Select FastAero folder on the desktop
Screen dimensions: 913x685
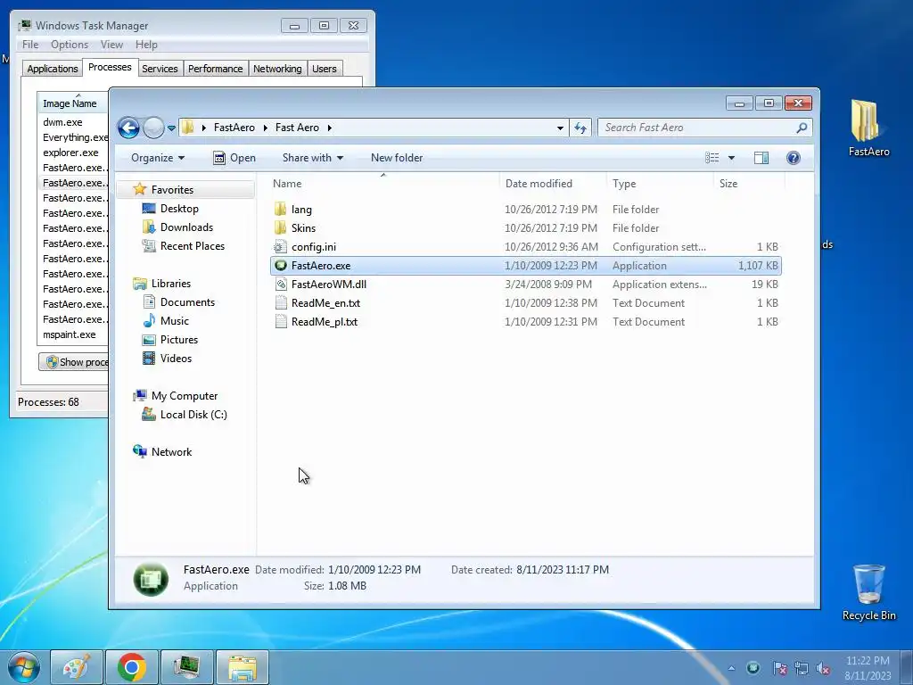click(x=868, y=128)
